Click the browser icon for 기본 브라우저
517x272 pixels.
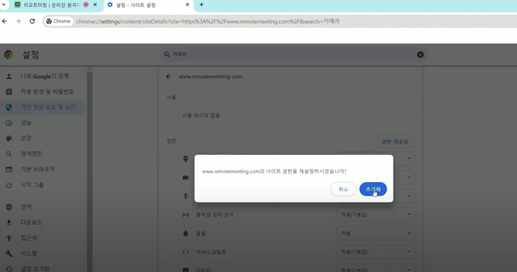tap(9, 169)
